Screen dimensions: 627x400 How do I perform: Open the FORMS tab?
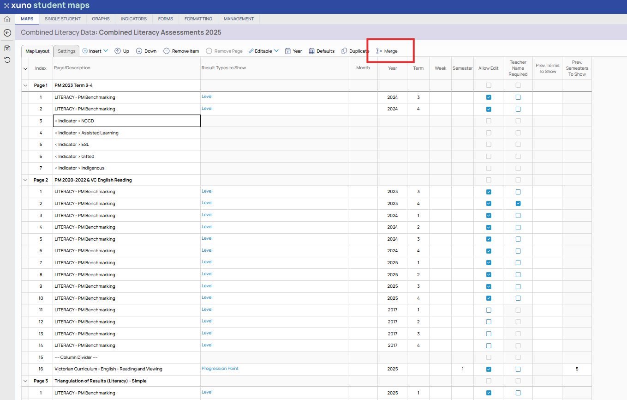[166, 19]
